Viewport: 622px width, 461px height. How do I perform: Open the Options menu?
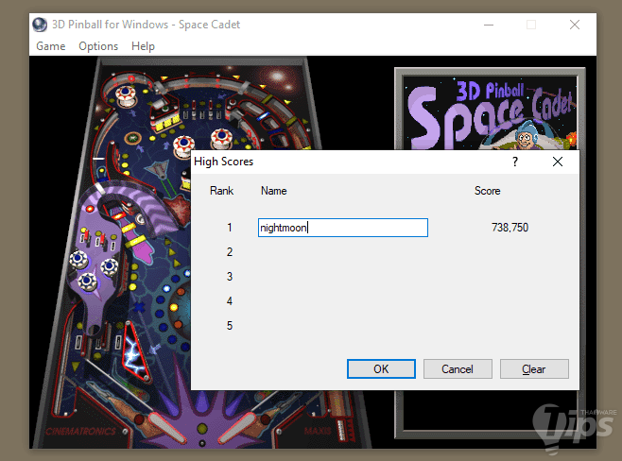[x=98, y=46]
